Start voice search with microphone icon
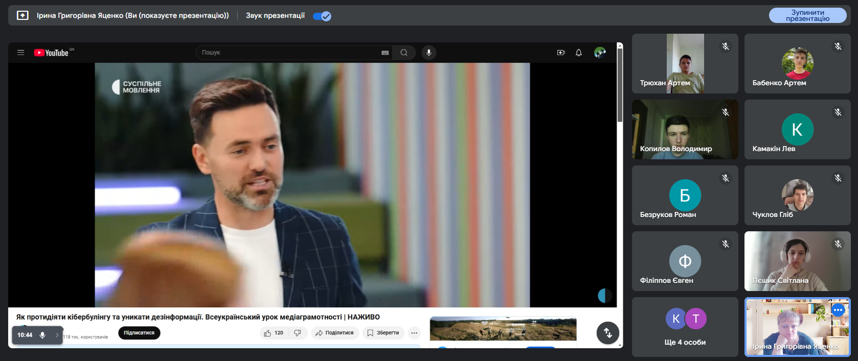The image size is (858, 361). click(429, 53)
